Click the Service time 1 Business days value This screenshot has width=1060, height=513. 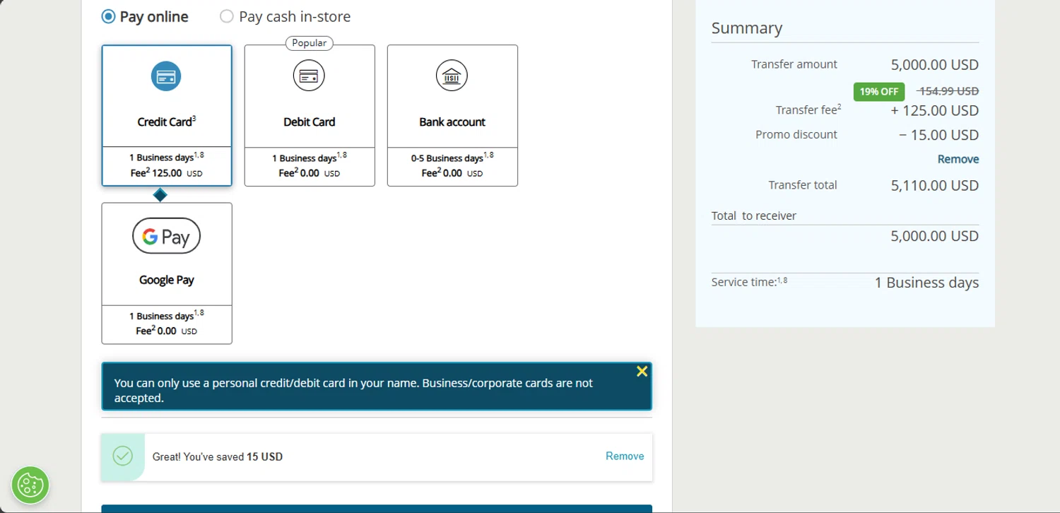[926, 283]
